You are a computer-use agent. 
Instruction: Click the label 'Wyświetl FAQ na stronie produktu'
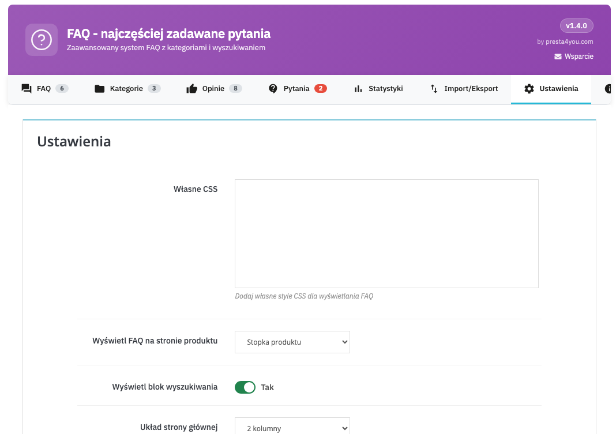point(155,341)
